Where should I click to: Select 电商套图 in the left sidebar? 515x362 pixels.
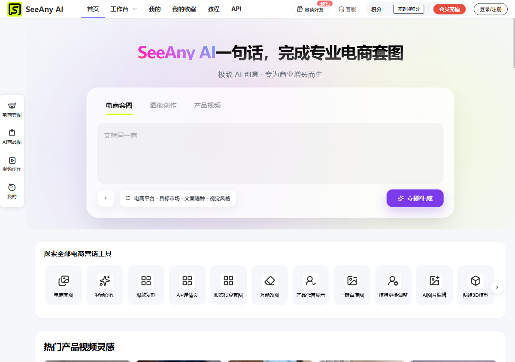[x=12, y=110]
